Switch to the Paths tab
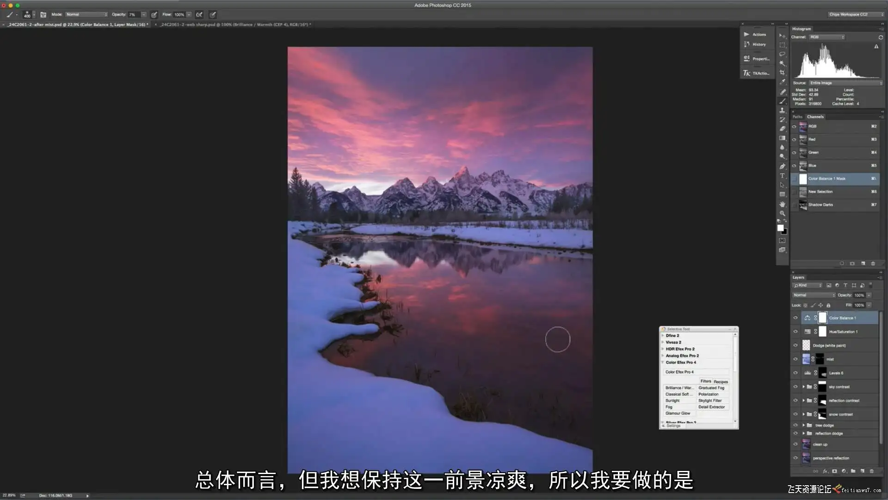The width and height of the screenshot is (888, 500). (x=797, y=117)
